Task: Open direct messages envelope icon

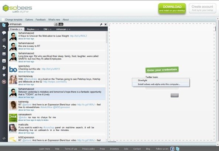Action: [x=4, y=54]
